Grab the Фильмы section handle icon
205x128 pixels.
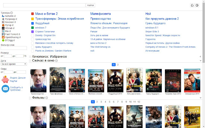[30, 98]
